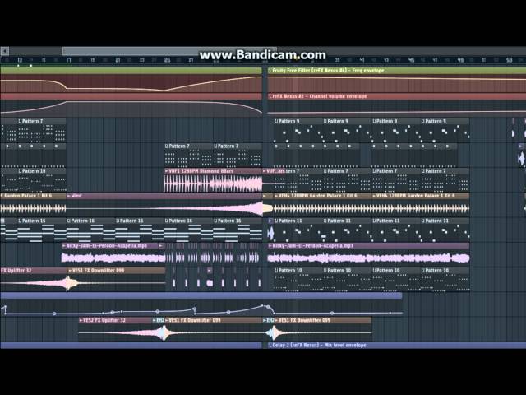
Task: Open the right Nicky-Jam Acapella clip menu arrow
Action: (270, 246)
